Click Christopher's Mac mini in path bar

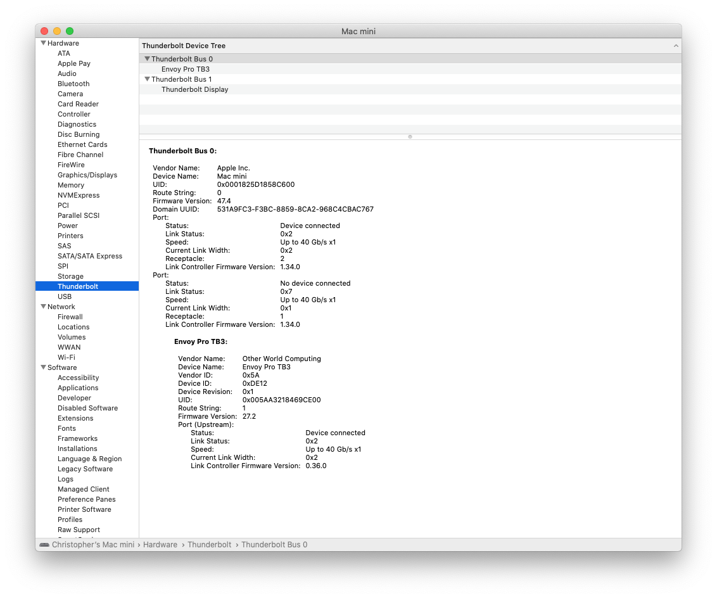click(x=93, y=545)
